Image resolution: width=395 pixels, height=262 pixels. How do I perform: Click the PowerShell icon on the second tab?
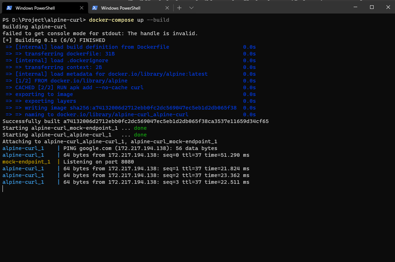[x=95, y=8]
